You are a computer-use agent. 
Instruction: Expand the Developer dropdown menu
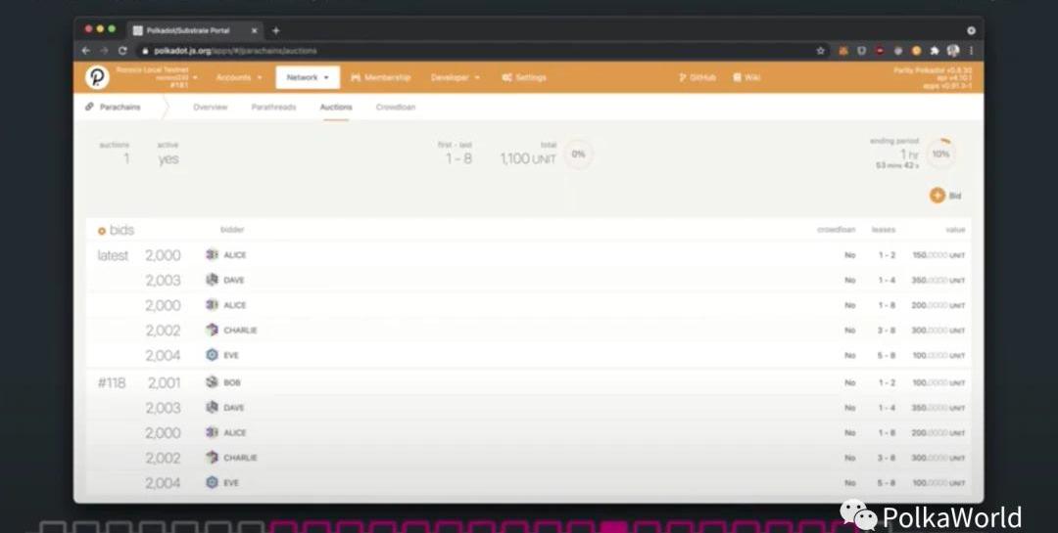tap(456, 77)
